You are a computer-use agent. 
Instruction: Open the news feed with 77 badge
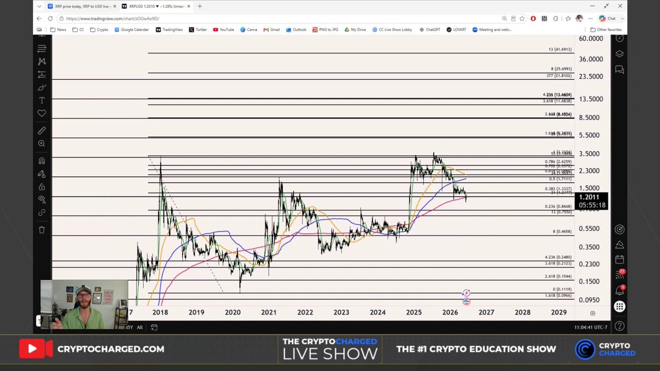620,275
